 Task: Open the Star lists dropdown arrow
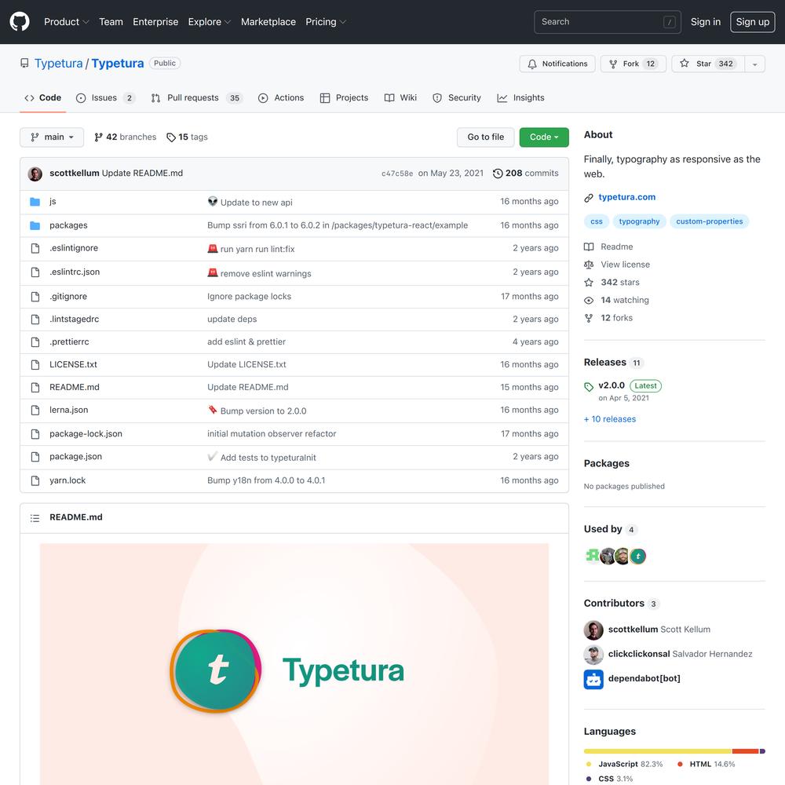[755, 64]
